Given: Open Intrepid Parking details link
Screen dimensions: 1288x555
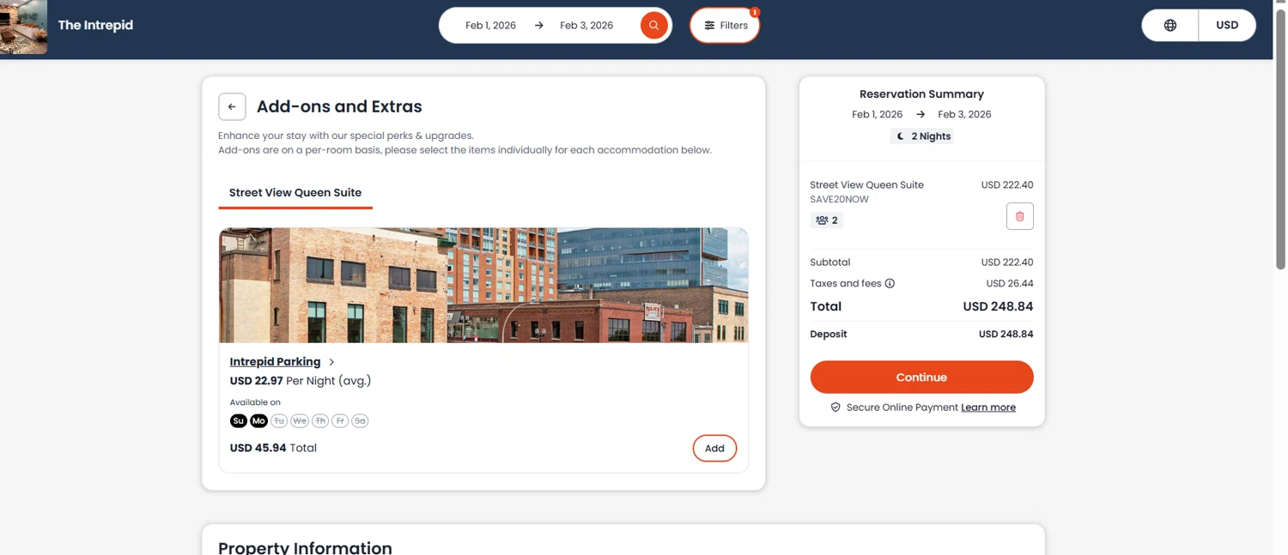Looking at the screenshot, I should pos(275,362).
